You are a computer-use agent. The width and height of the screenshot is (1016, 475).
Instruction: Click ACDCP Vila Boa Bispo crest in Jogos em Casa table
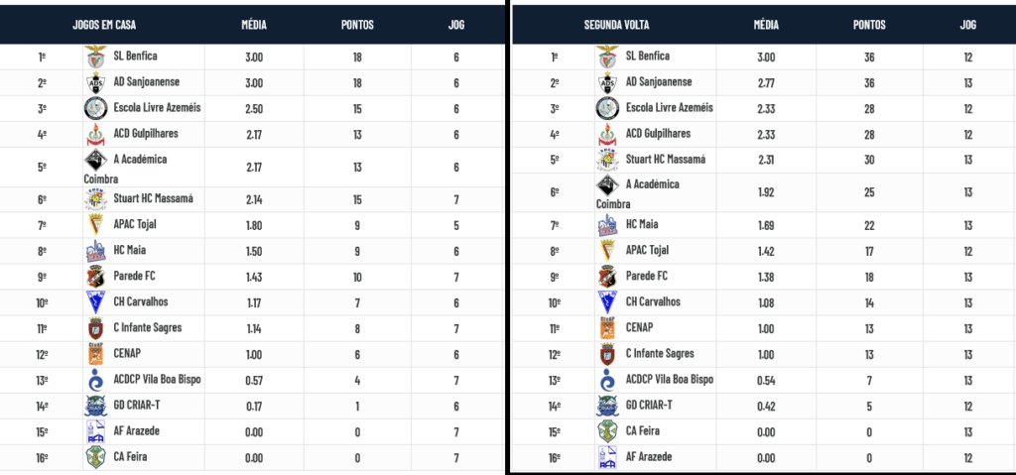(x=96, y=379)
